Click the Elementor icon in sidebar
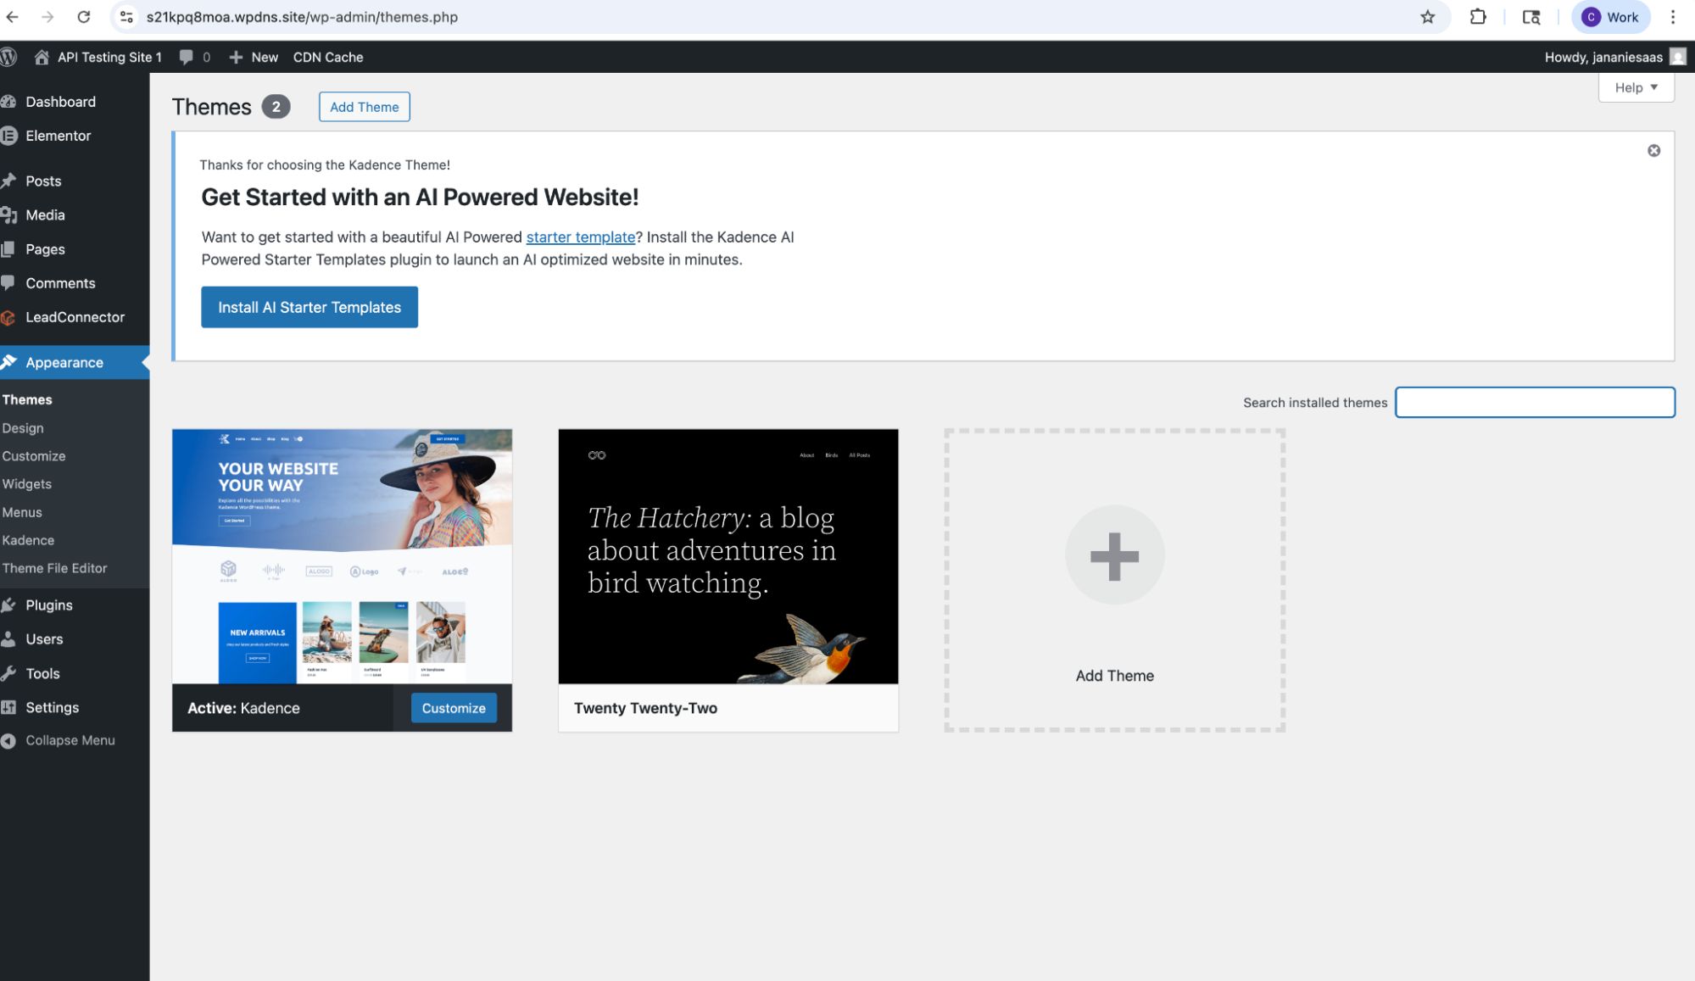 pyautogui.click(x=8, y=136)
